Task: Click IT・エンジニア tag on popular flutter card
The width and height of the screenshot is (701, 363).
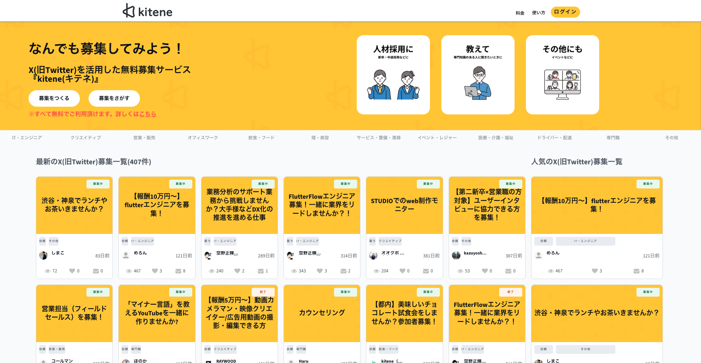Action: pos(586,241)
